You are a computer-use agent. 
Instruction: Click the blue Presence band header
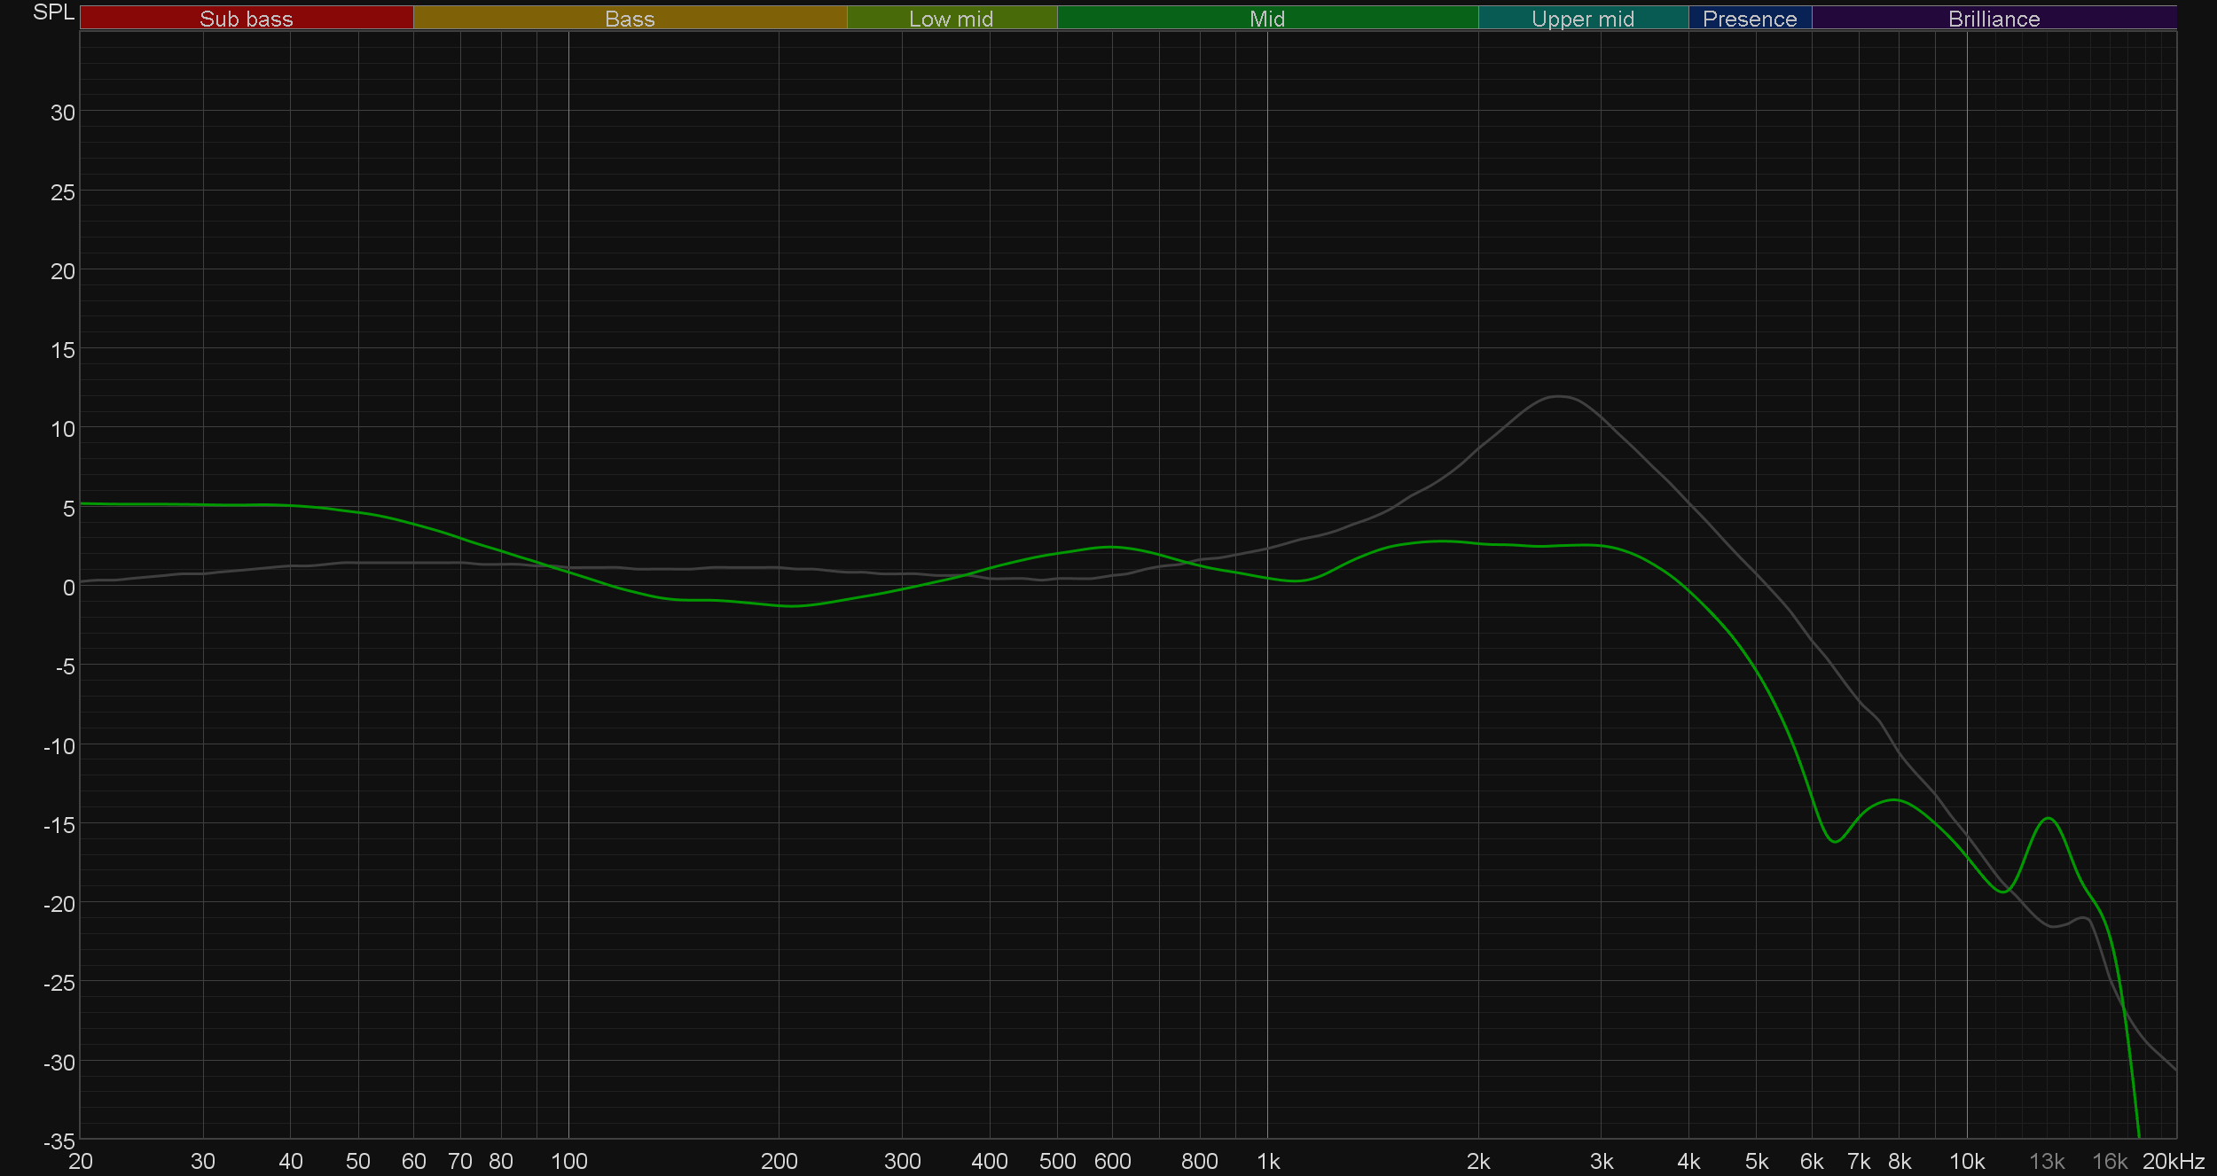(x=1749, y=19)
